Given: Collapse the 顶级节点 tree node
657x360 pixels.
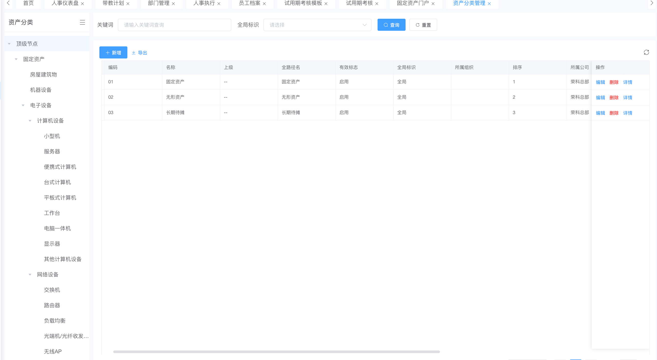Looking at the screenshot, I should (9, 44).
